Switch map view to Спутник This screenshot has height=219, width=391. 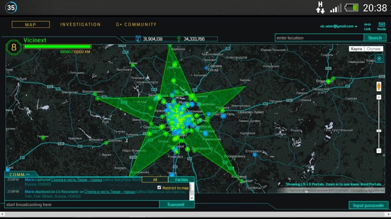(x=374, y=49)
